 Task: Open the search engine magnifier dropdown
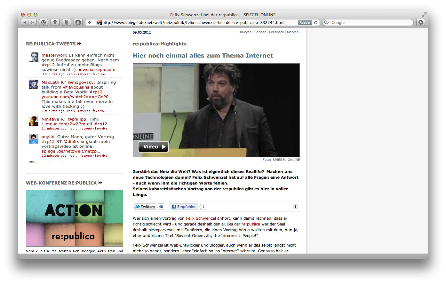tap(327, 22)
